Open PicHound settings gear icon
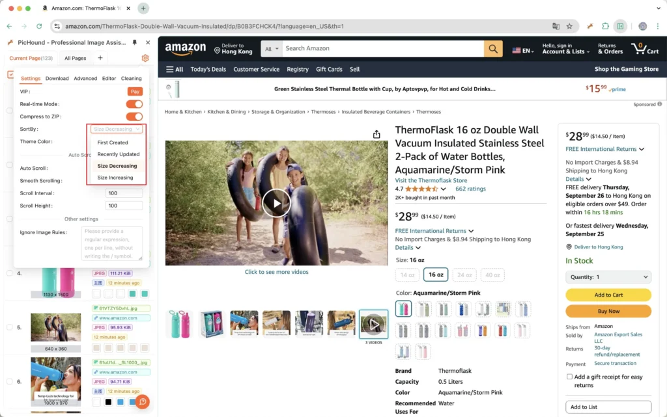Screen dimensions: 667x417 tap(145, 58)
